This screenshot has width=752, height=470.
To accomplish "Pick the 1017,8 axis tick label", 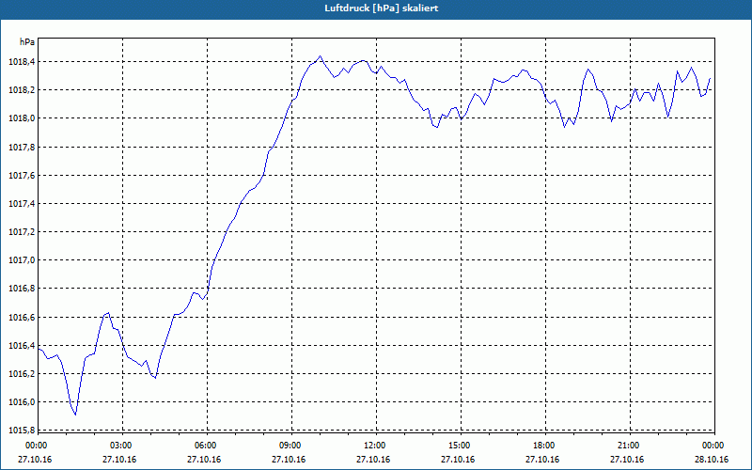I will (x=22, y=148).
